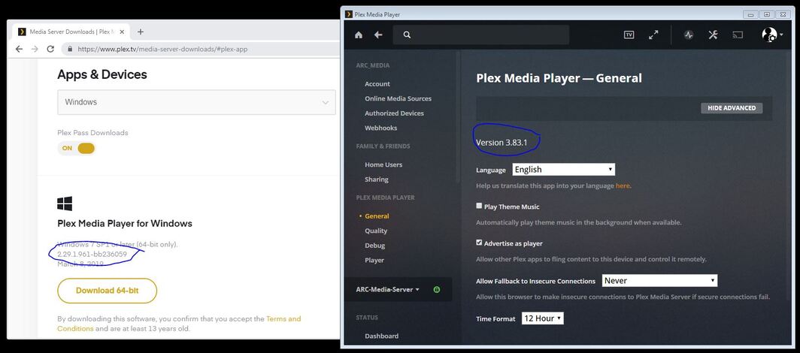
Task: Open Sharing settings
Action: [377, 180]
